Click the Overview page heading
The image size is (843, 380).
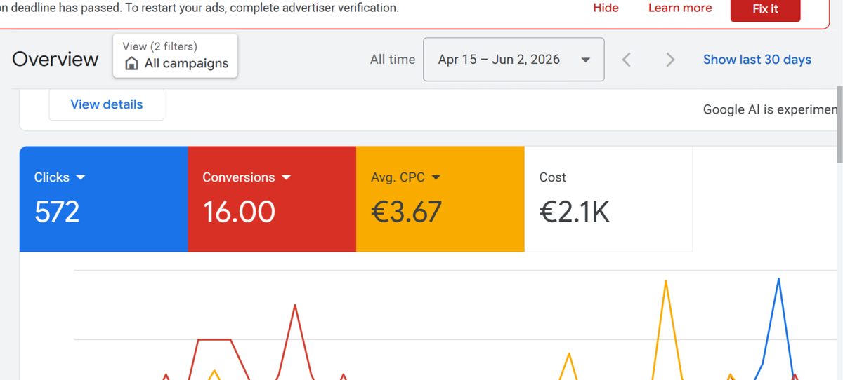coord(55,60)
